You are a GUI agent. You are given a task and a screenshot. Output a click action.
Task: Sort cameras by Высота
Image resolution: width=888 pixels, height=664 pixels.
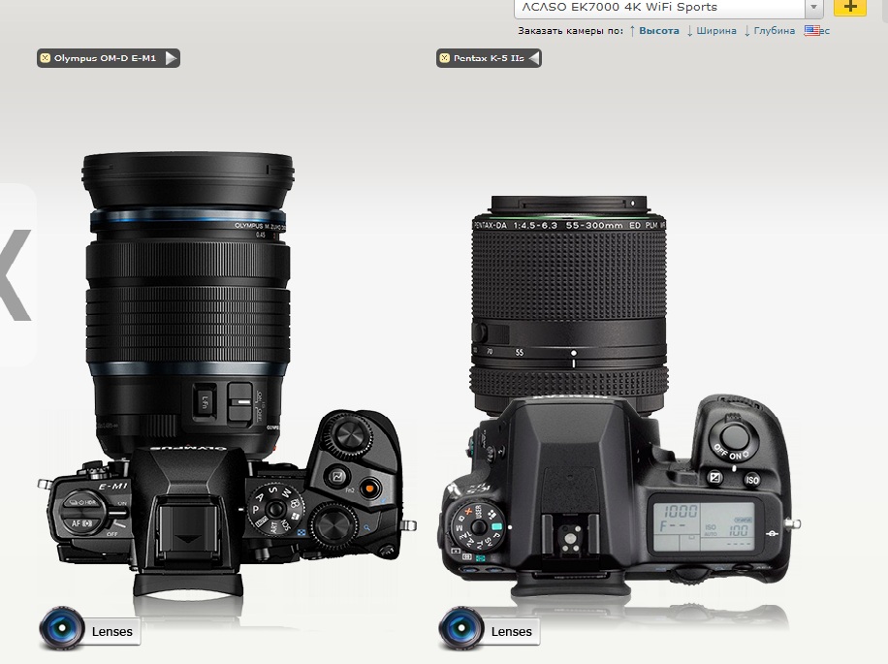pos(658,31)
